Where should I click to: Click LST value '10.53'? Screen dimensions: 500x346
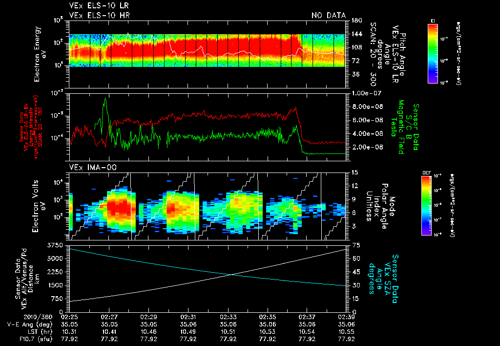point(268,332)
